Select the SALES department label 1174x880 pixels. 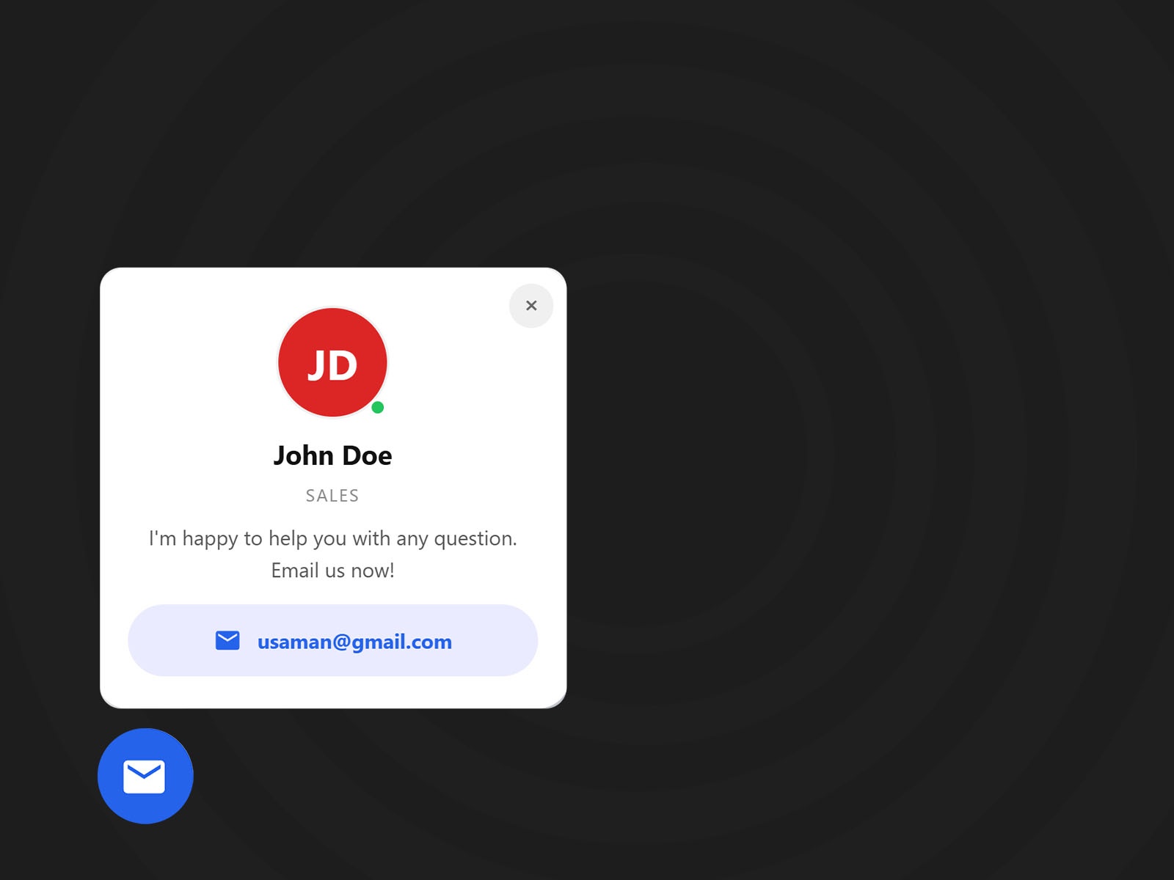tap(332, 495)
